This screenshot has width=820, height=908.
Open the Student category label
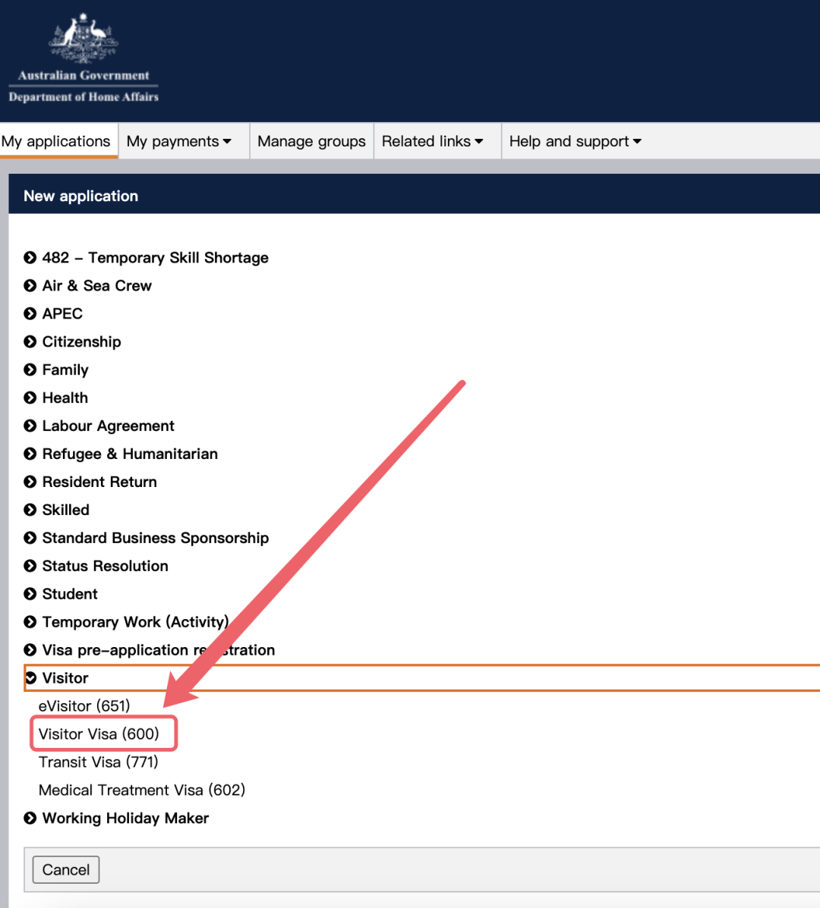point(70,594)
